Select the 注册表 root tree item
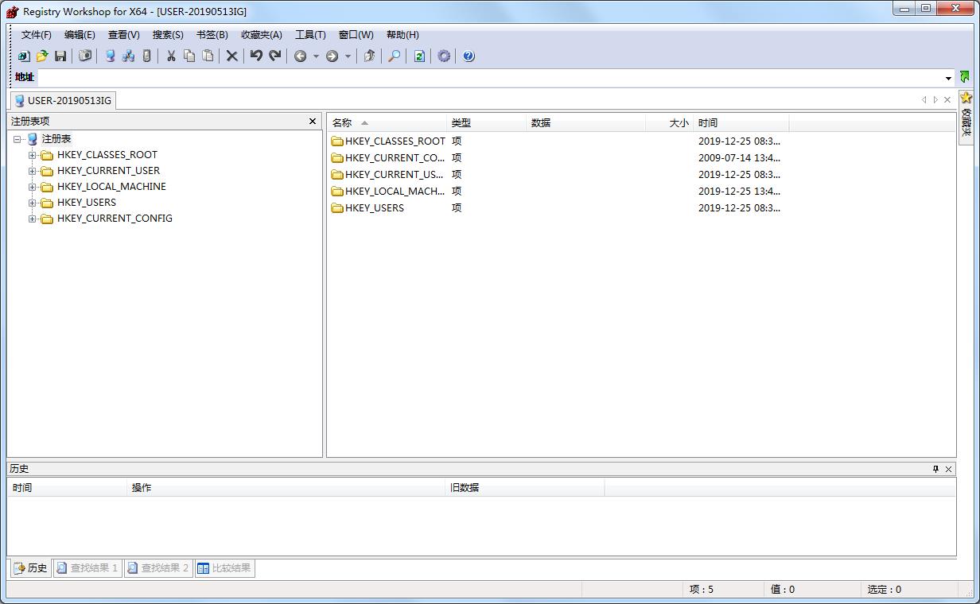 [56, 139]
